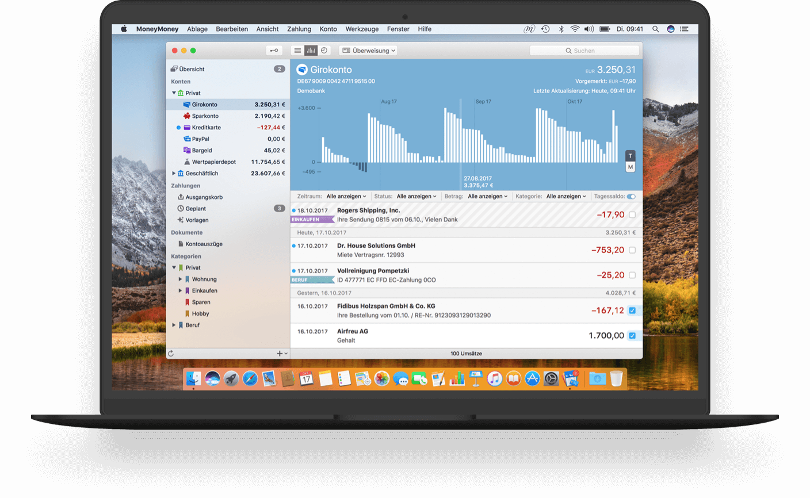Open the Zahlung menu
810x498 pixels.
coord(299,29)
